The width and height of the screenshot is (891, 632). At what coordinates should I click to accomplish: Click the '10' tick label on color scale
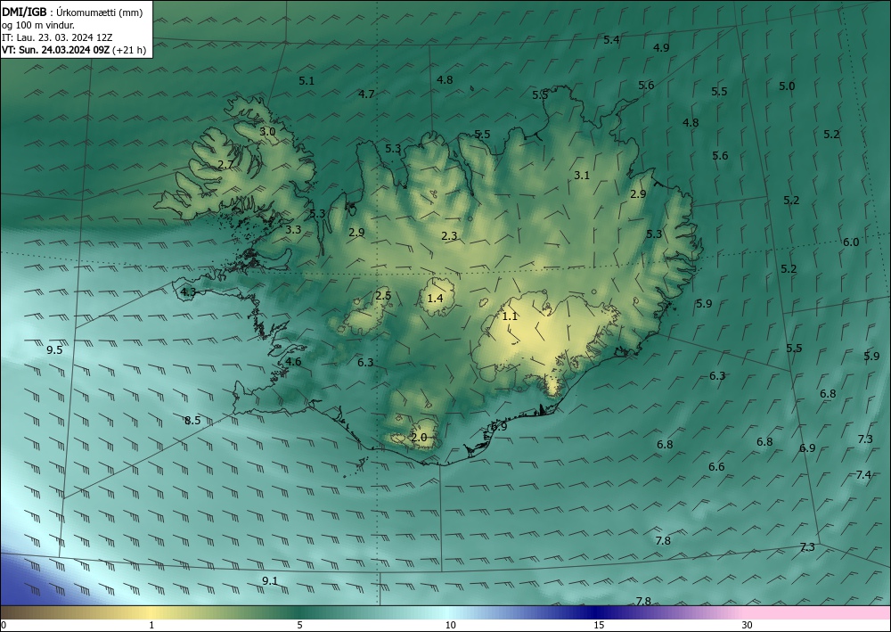pyautogui.click(x=450, y=626)
